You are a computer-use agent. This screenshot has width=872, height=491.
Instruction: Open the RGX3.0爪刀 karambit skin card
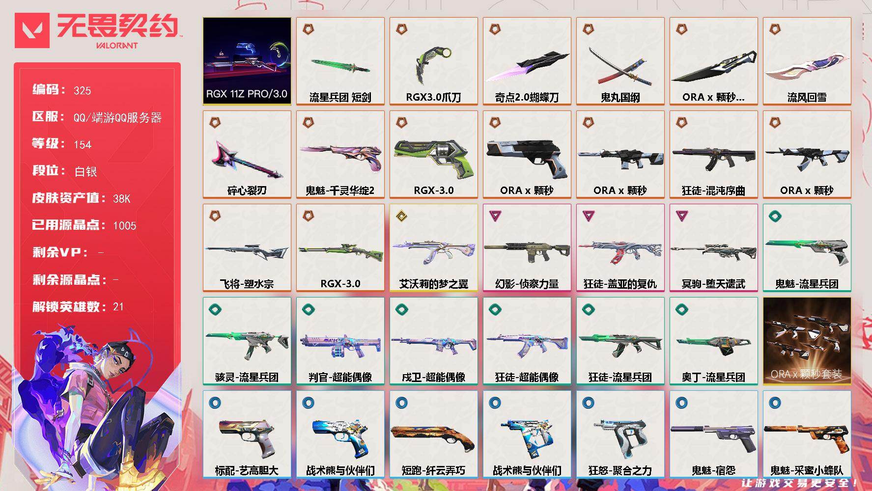click(433, 61)
